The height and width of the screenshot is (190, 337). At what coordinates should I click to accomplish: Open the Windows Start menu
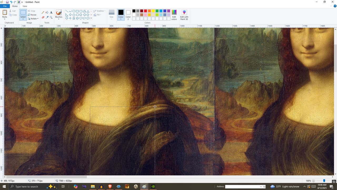pos(4,187)
